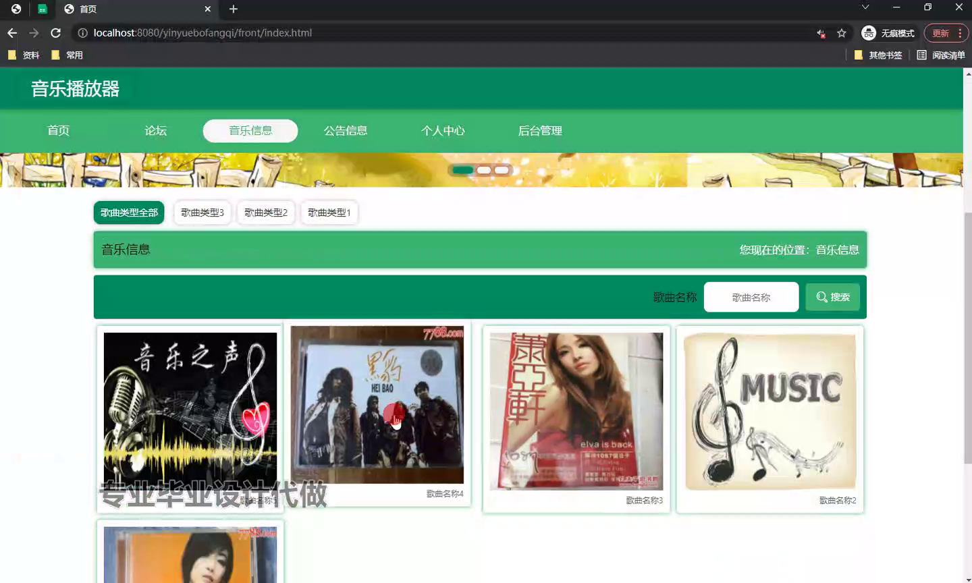This screenshot has width=972, height=583.
Task: Filter by 歌曲类型1
Action: pos(329,213)
